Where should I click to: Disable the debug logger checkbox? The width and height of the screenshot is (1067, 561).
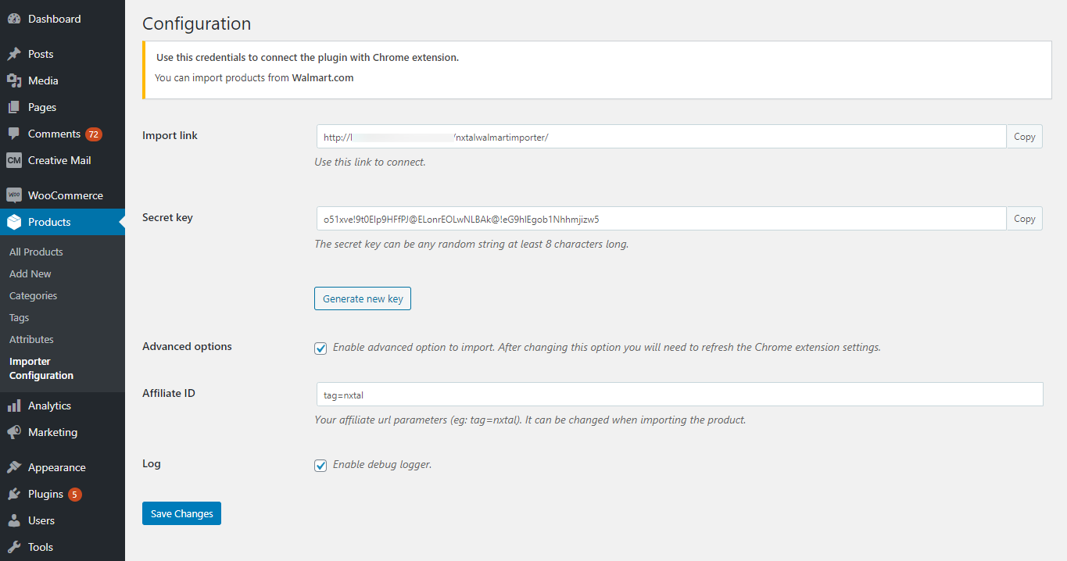(x=320, y=465)
